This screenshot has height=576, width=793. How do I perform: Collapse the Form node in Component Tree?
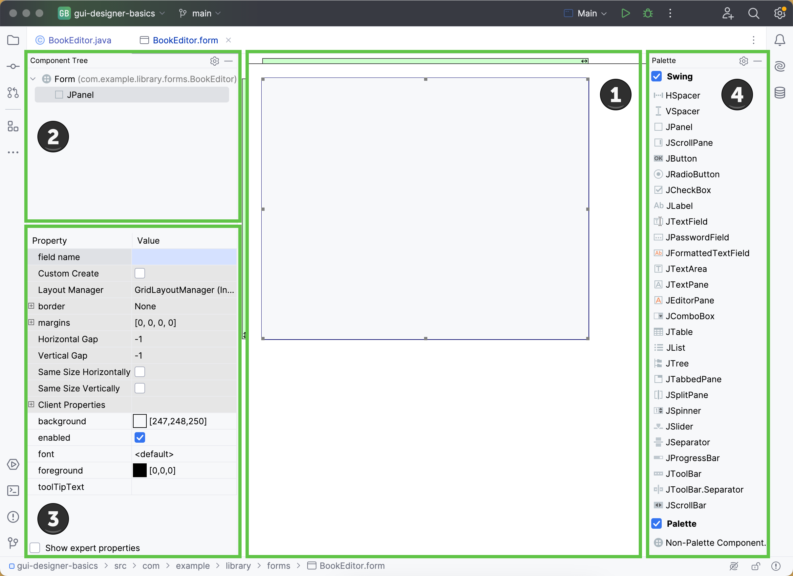(32, 79)
